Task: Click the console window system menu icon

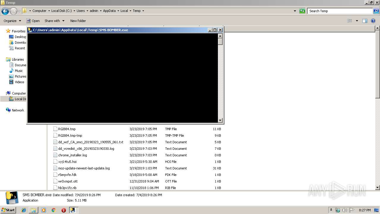Action: [30, 30]
